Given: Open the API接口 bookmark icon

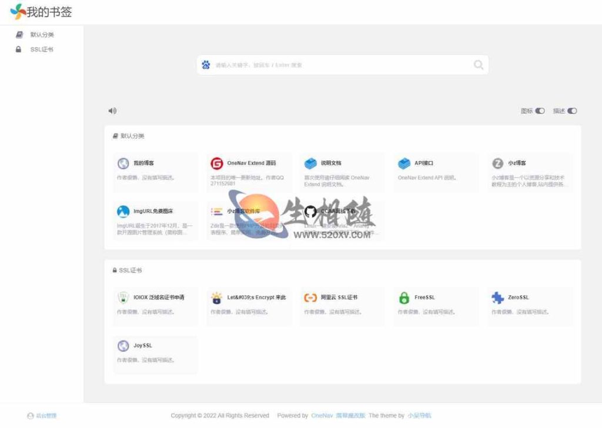Looking at the screenshot, I should point(404,163).
